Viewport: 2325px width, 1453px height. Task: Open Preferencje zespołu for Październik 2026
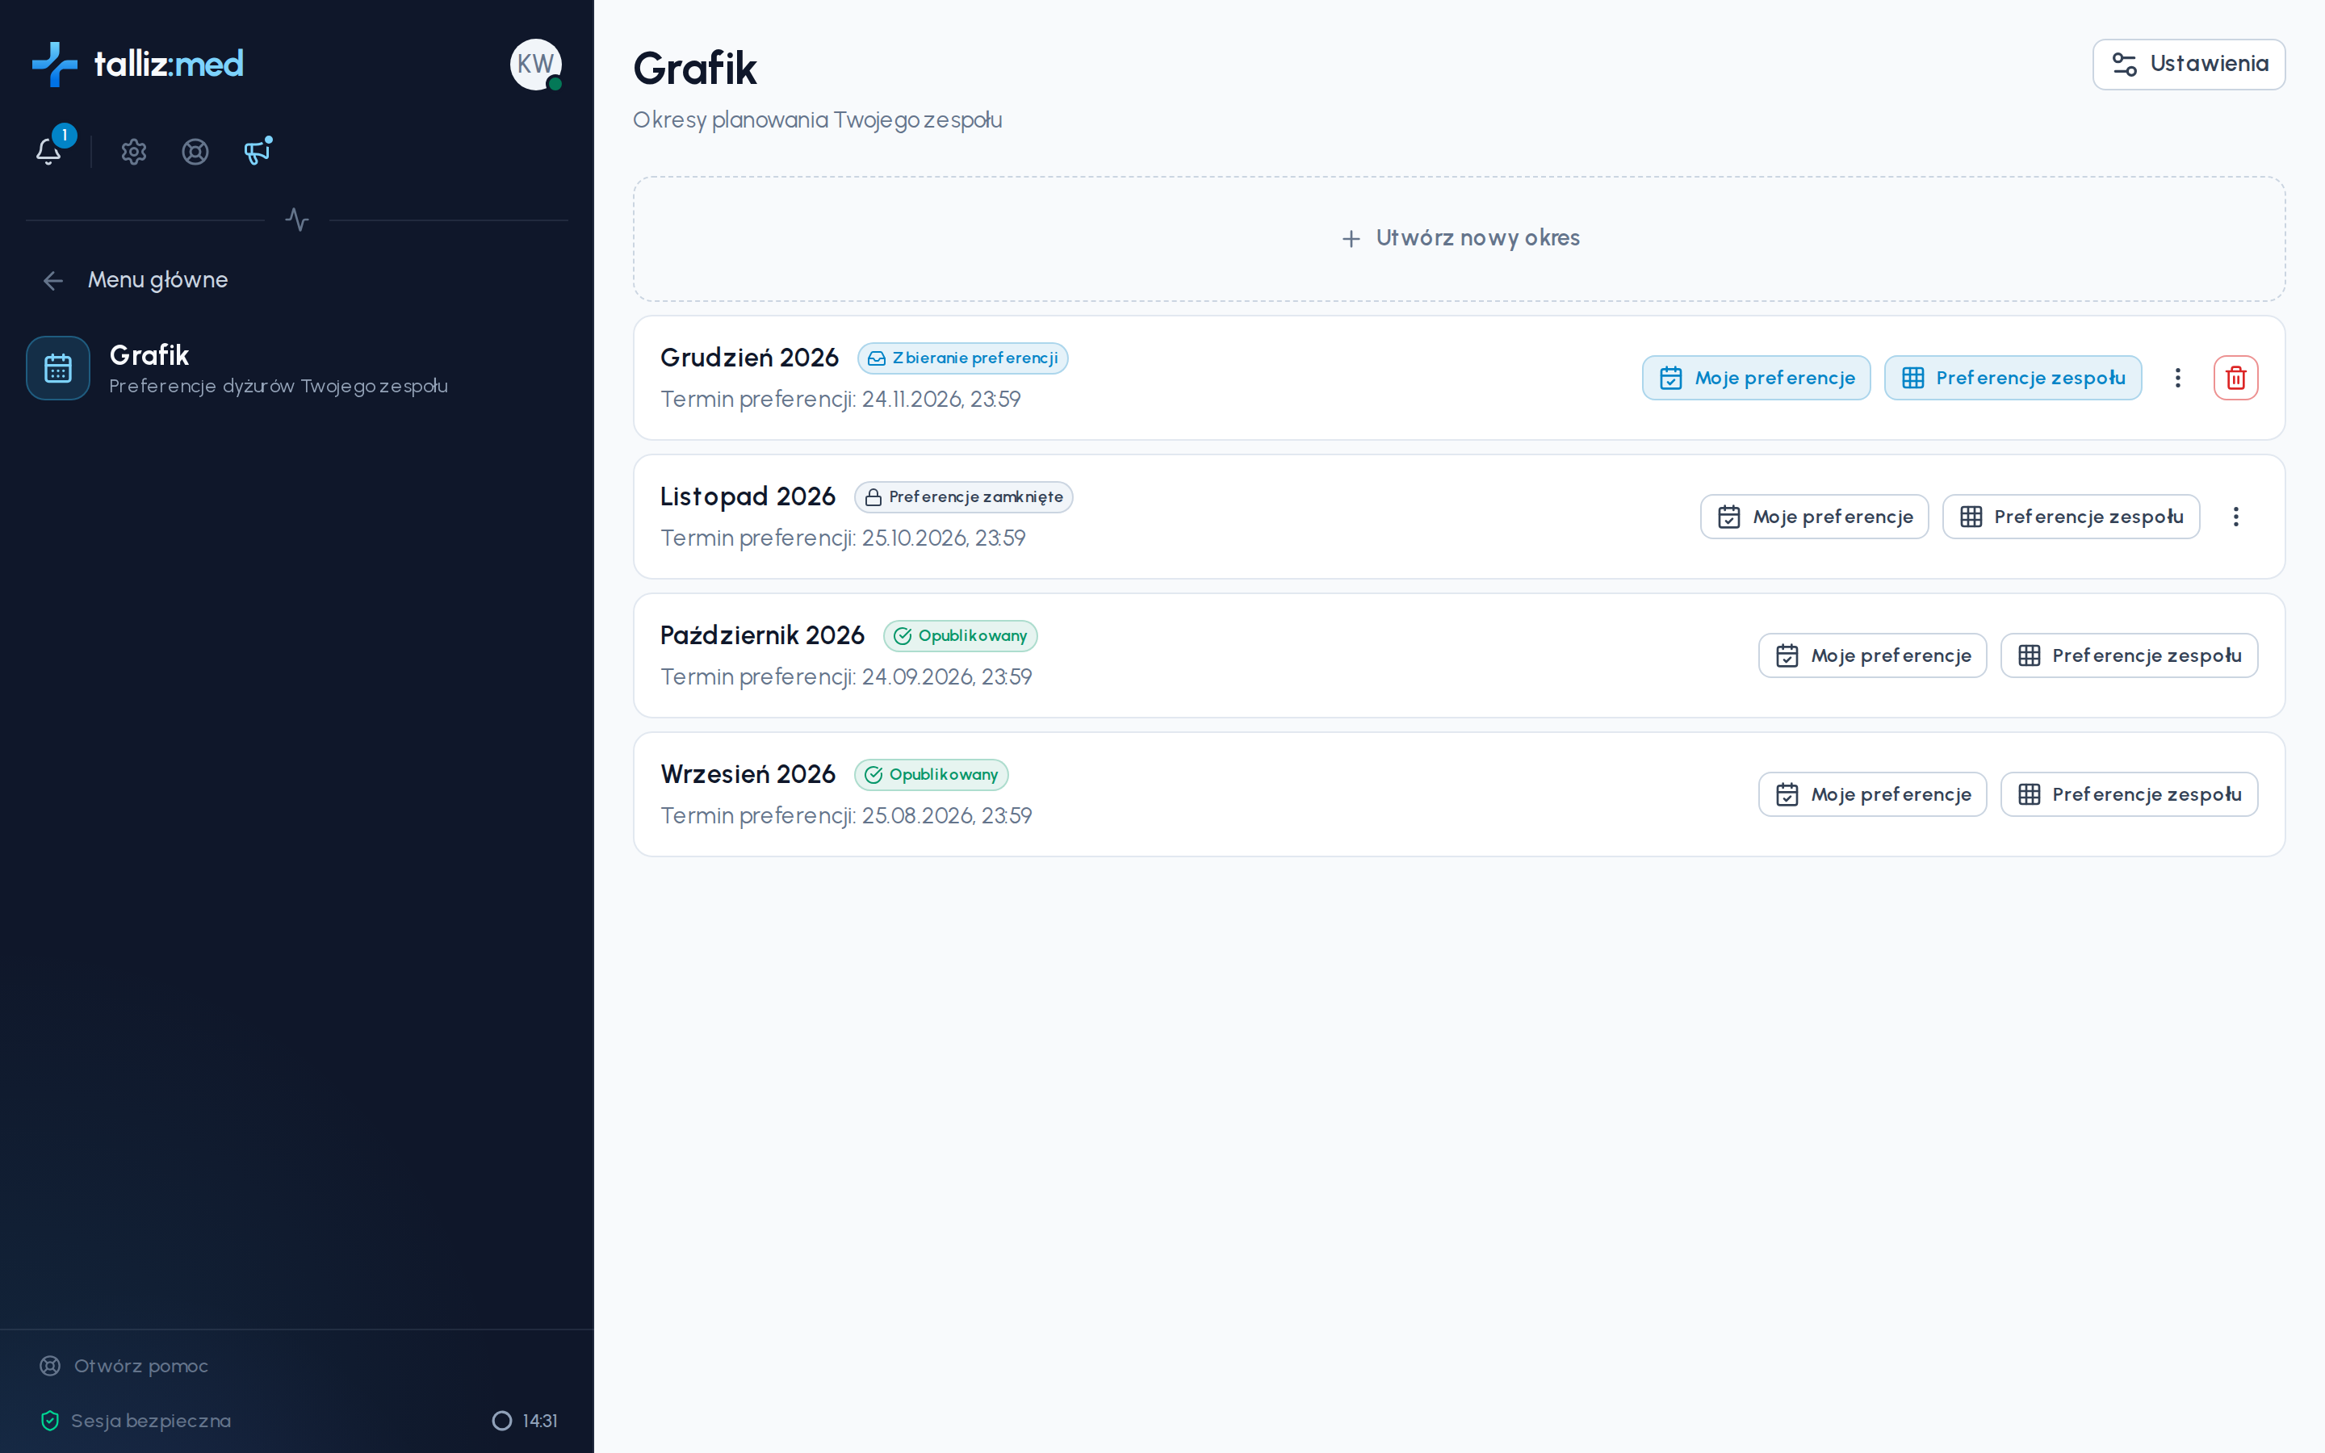(2129, 655)
